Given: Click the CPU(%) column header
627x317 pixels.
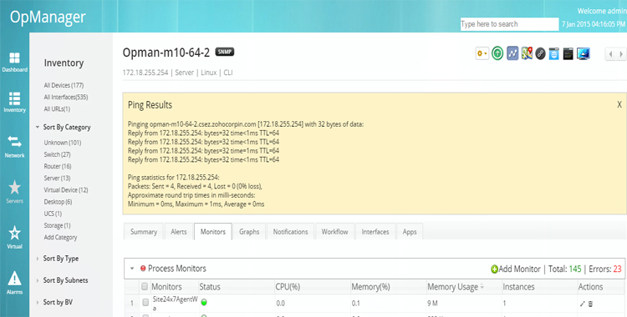Looking at the screenshot, I should tap(288, 287).
